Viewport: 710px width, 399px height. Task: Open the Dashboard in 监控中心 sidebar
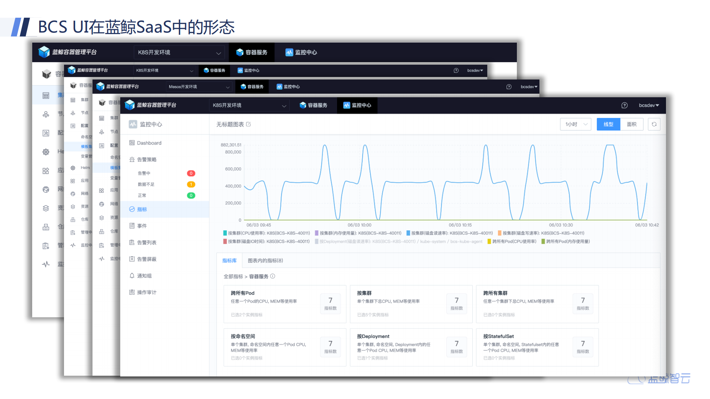tap(149, 143)
